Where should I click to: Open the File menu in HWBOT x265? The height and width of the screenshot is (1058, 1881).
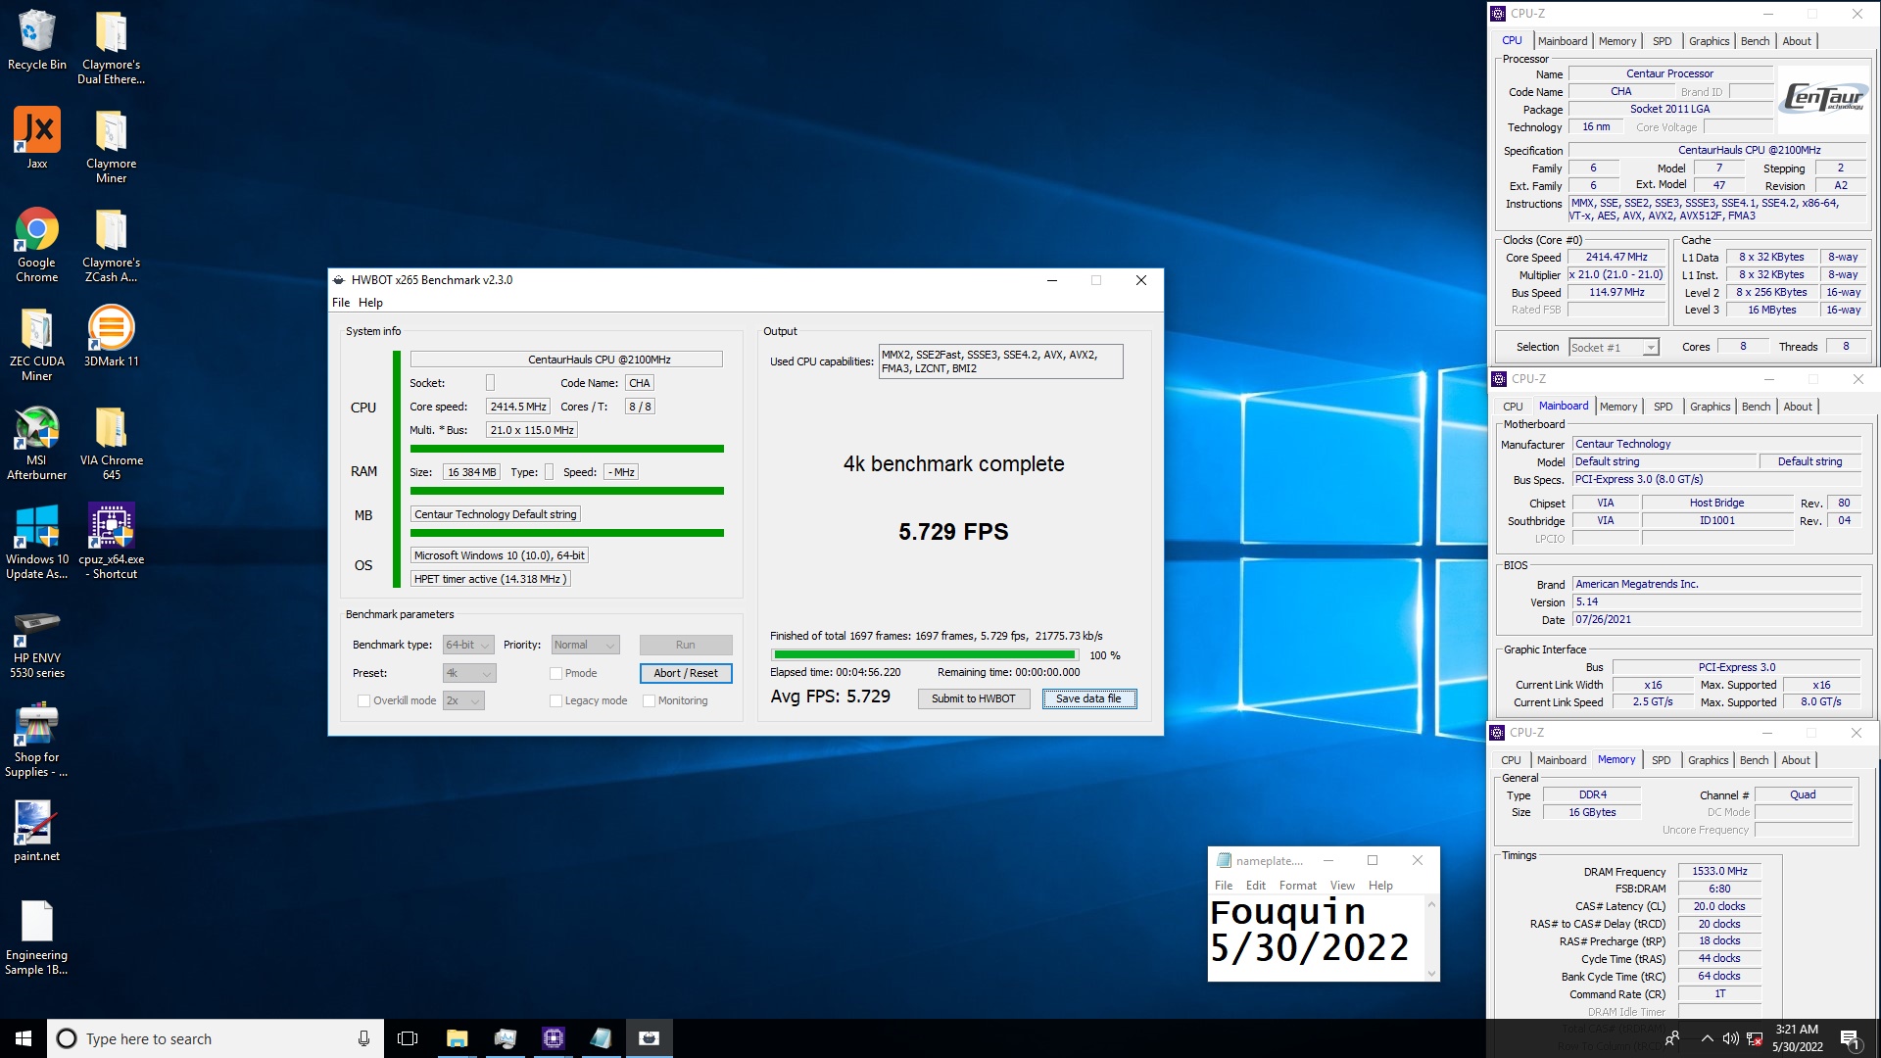(x=340, y=303)
